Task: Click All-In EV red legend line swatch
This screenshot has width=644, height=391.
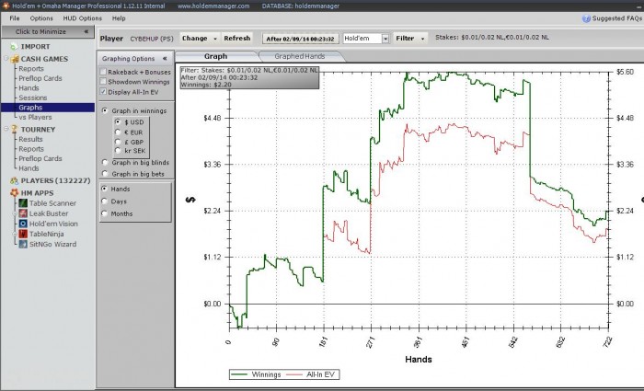Action: click(294, 374)
